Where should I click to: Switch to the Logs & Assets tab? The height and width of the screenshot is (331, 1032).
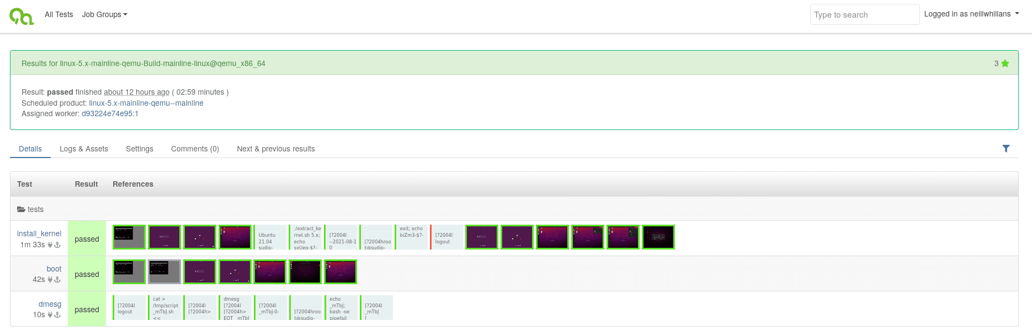point(84,149)
